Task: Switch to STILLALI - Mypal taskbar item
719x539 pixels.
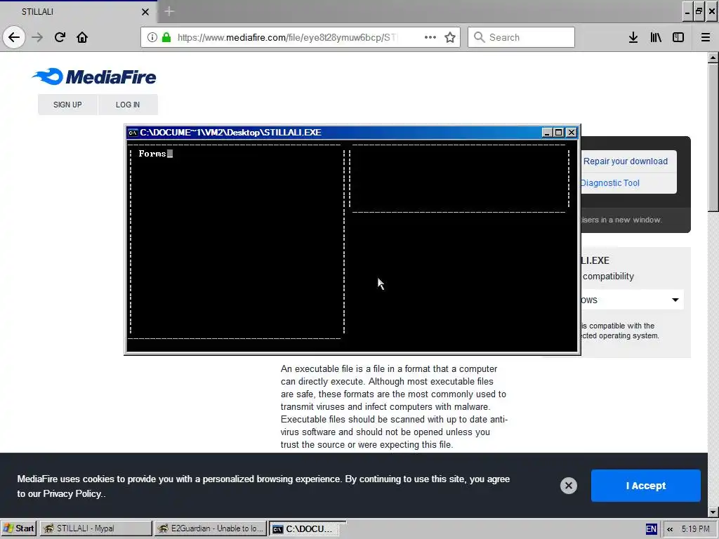Action: [95, 528]
